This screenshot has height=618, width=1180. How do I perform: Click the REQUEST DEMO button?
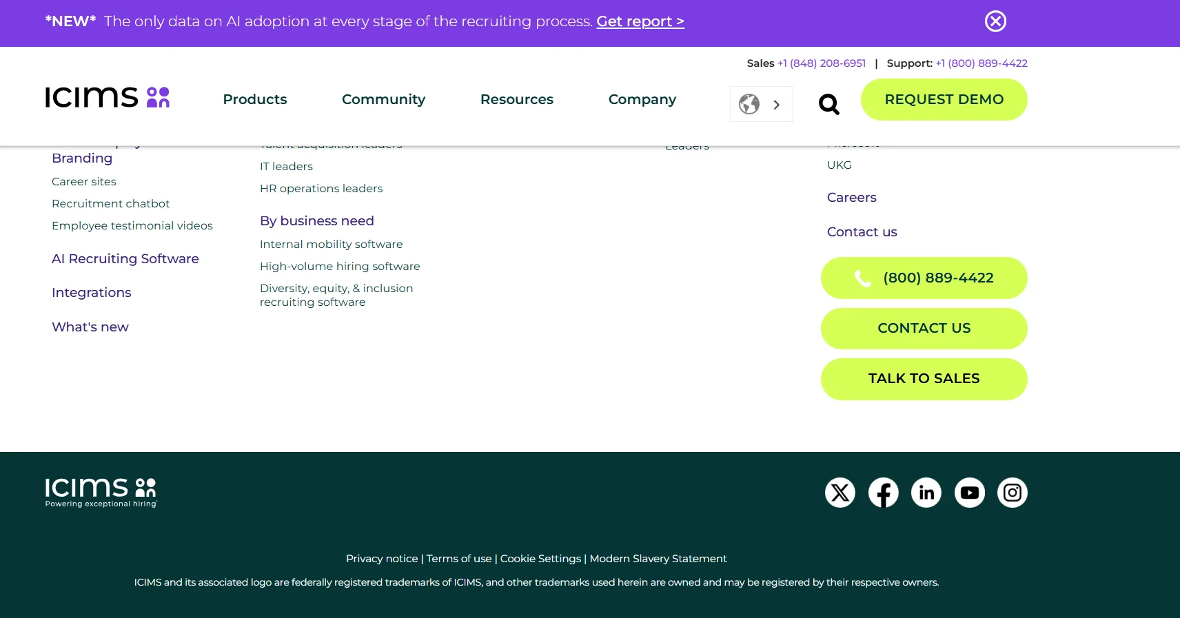[944, 99]
